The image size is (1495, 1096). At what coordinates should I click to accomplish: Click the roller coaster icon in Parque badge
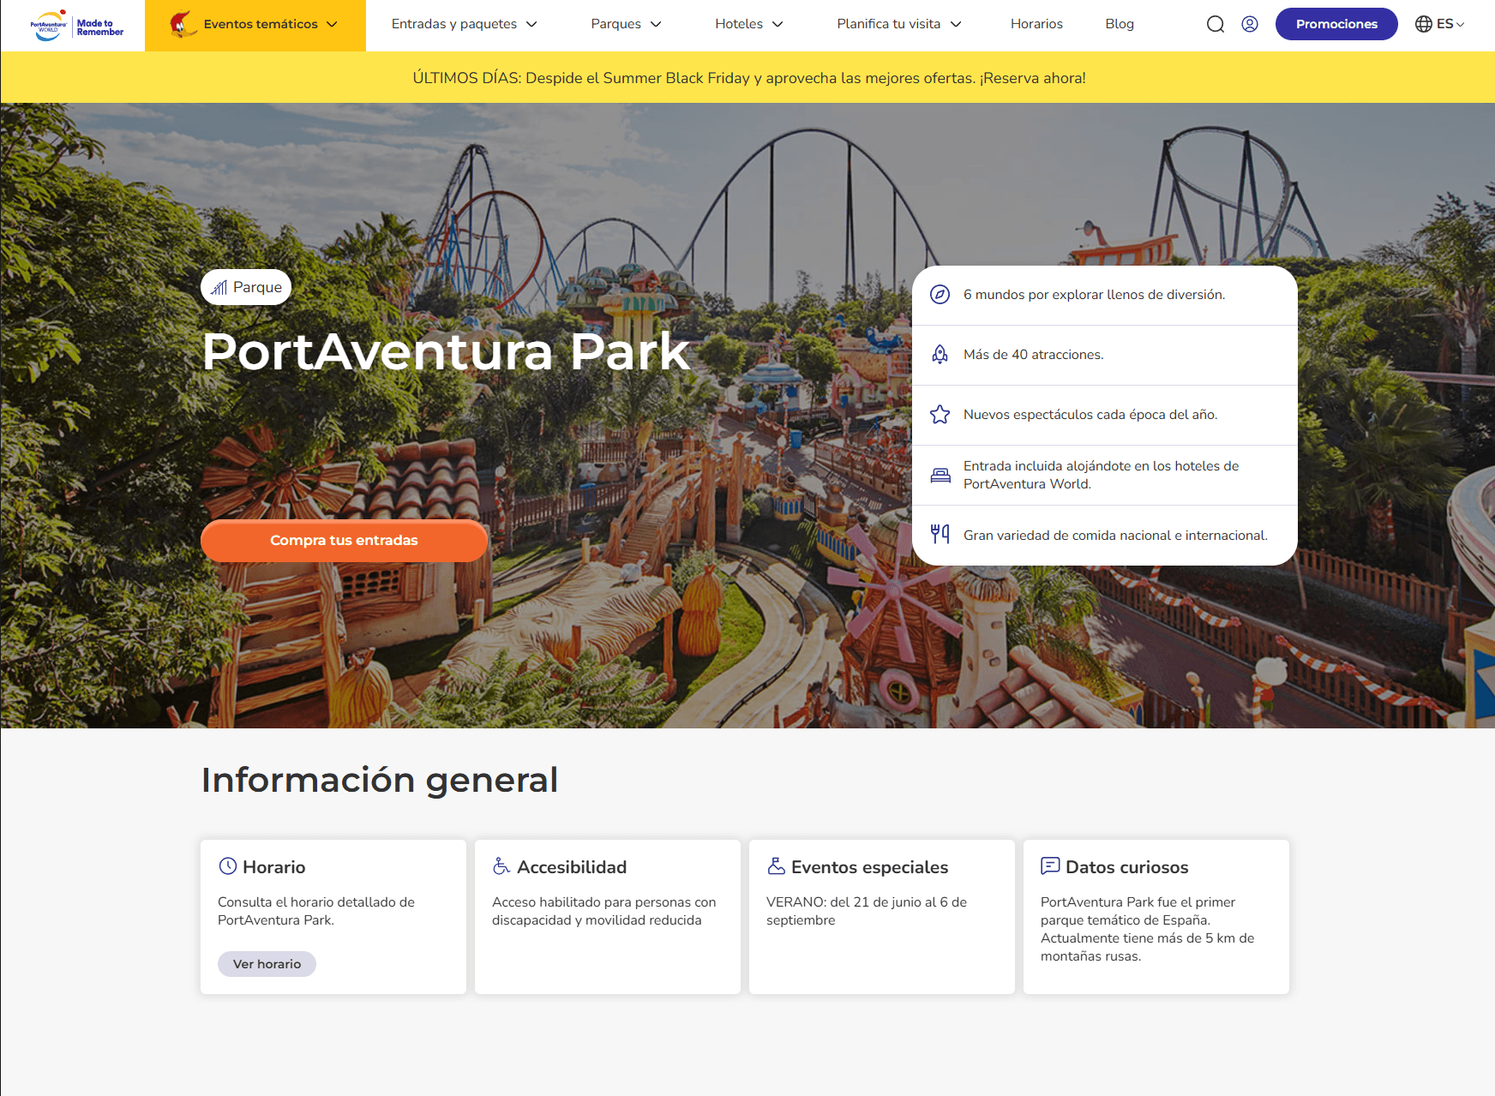219,287
